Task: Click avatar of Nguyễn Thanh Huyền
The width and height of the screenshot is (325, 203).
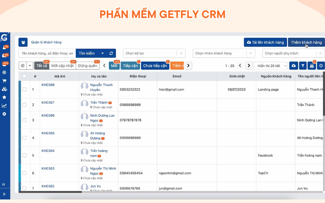Action: point(85,86)
